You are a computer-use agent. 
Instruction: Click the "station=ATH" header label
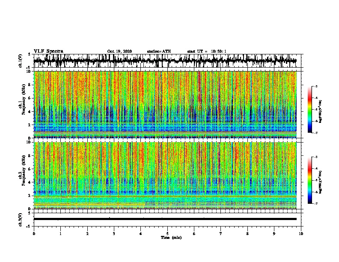coord(159,51)
